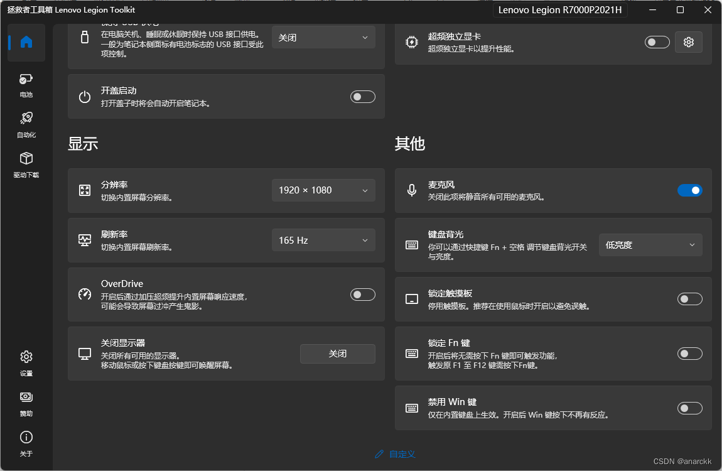Click the 自定义 customize link
722x471 pixels.
(402, 454)
